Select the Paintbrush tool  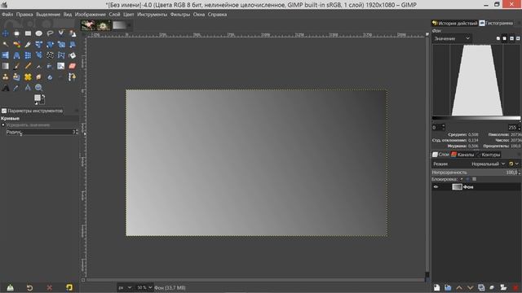(16, 66)
